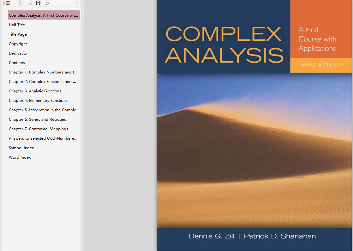Open the Dedication bookmark
The height and width of the screenshot is (251, 353).
[19, 53]
